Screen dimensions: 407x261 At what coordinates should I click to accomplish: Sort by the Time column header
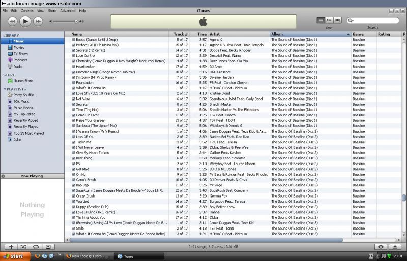pos(199,34)
